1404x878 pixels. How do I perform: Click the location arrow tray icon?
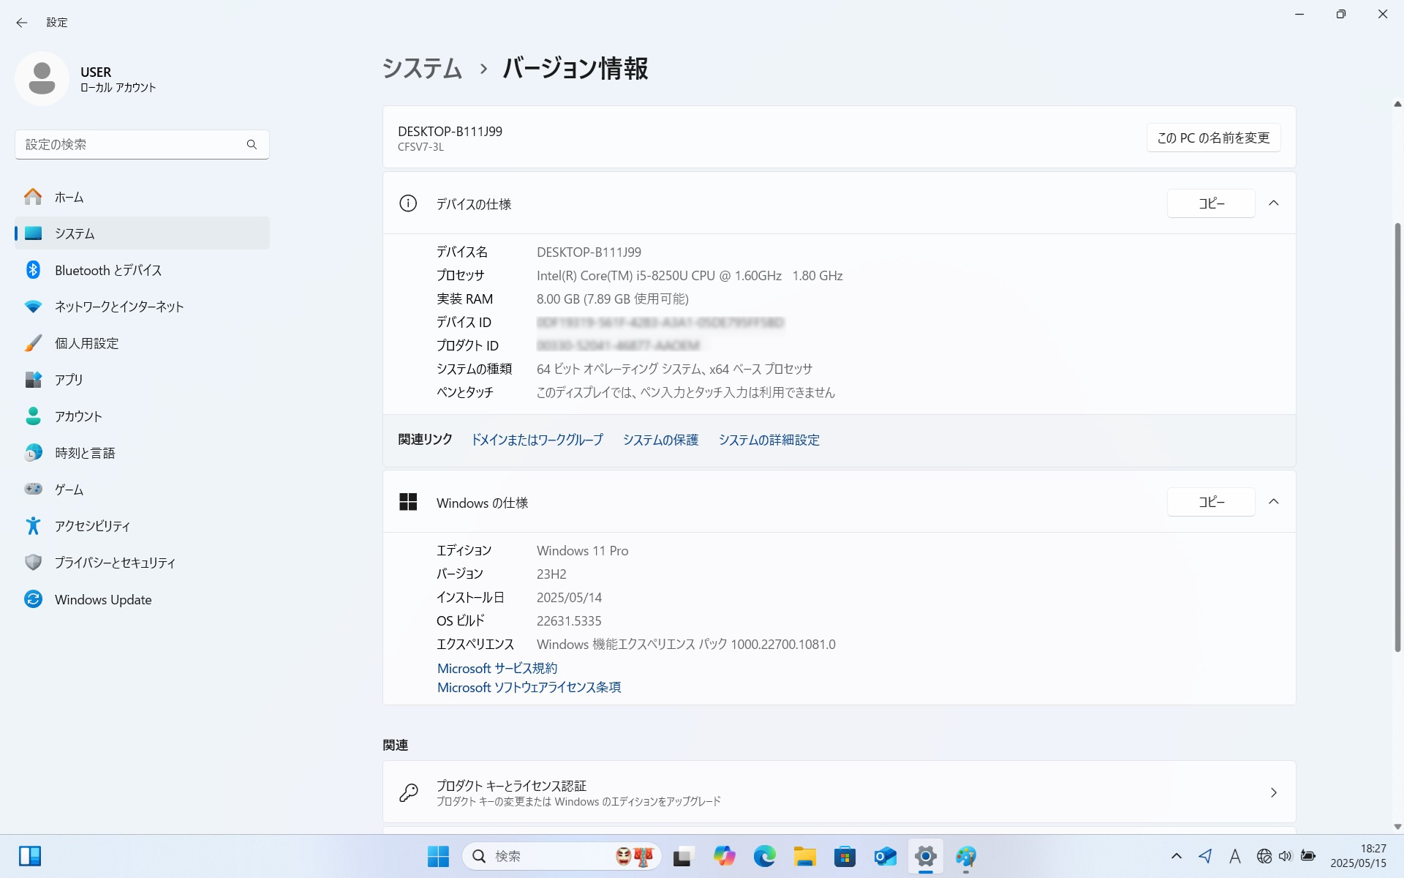click(x=1205, y=856)
